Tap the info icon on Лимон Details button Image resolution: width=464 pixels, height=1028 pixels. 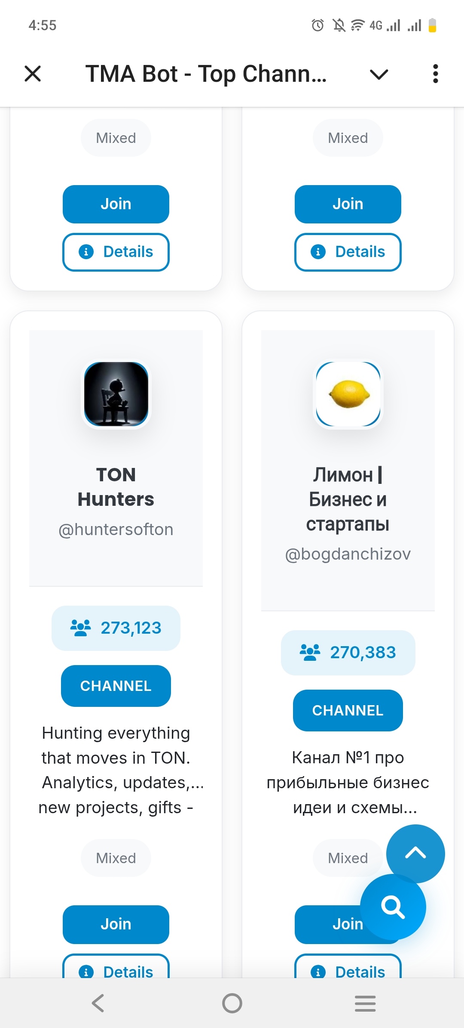point(318,972)
